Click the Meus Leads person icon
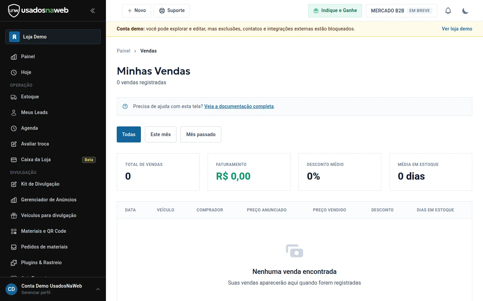Image resolution: width=483 pixels, height=301 pixels. (14, 113)
